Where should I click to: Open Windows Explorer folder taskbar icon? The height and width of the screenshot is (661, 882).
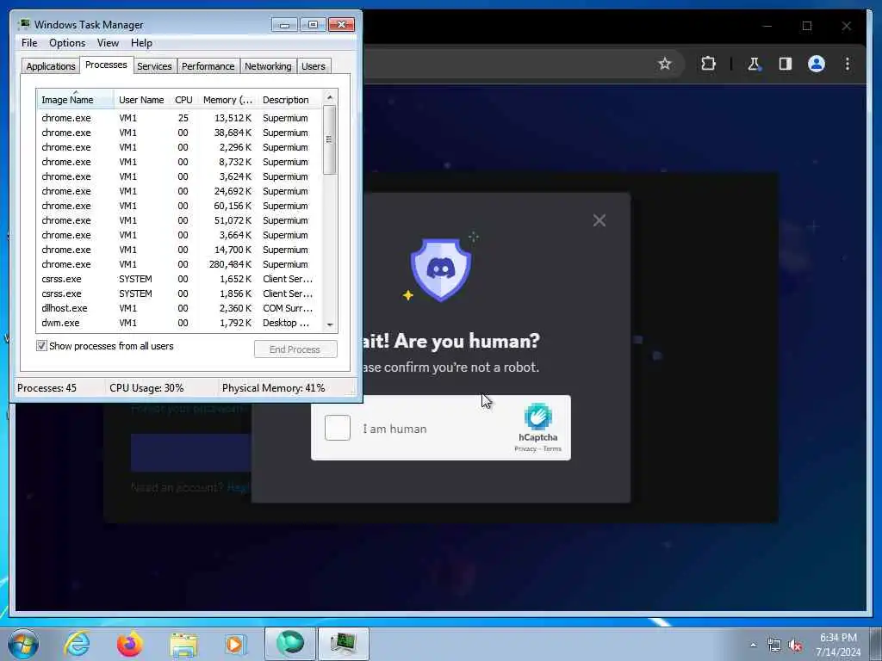[x=183, y=645]
